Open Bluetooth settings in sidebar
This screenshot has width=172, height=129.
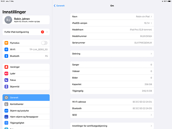pos(26,56)
